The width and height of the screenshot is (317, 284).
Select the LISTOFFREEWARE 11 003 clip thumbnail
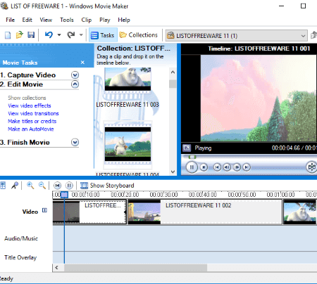tap(128, 79)
